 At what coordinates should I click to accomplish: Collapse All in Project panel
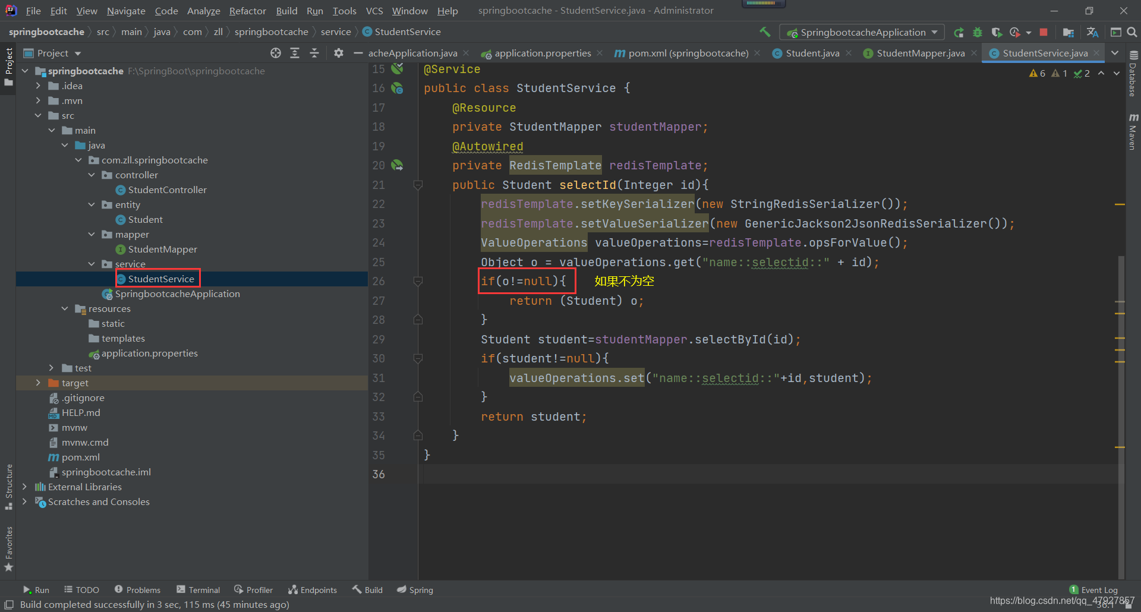314,53
